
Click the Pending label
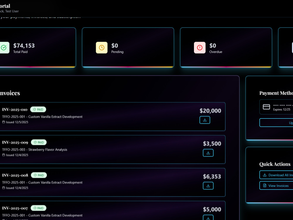coord(117,52)
